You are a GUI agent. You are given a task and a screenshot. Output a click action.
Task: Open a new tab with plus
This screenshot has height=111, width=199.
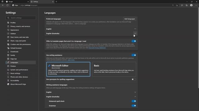56,2
